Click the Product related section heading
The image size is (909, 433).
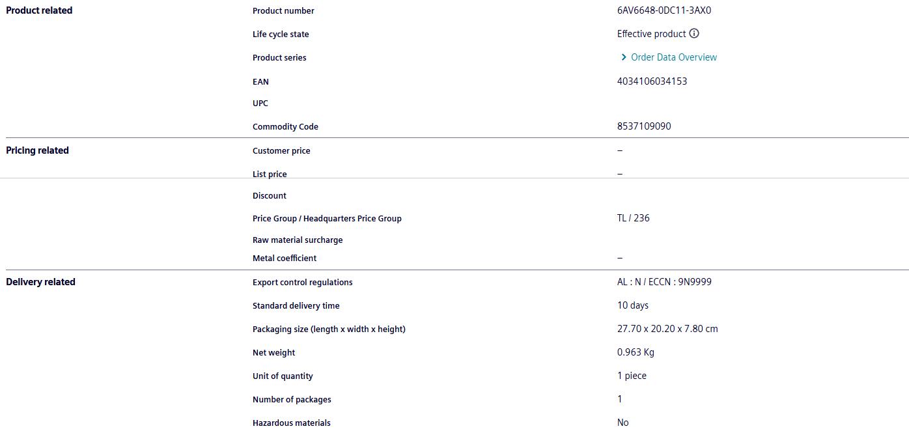click(x=39, y=10)
